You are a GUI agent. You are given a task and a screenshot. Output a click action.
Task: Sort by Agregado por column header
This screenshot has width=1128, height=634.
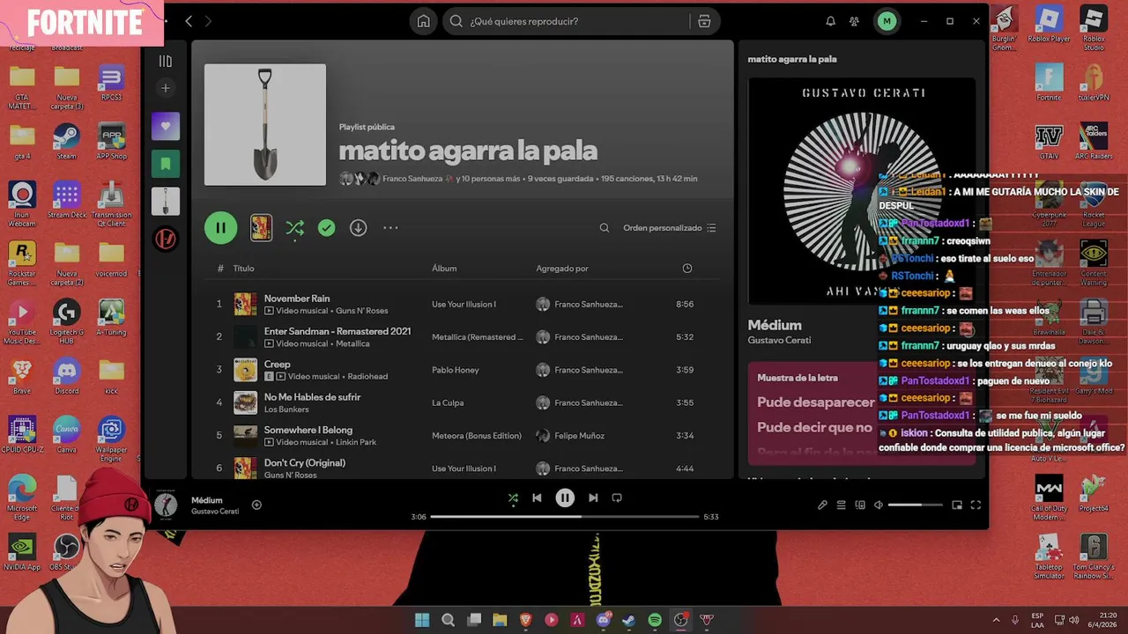(x=562, y=269)
